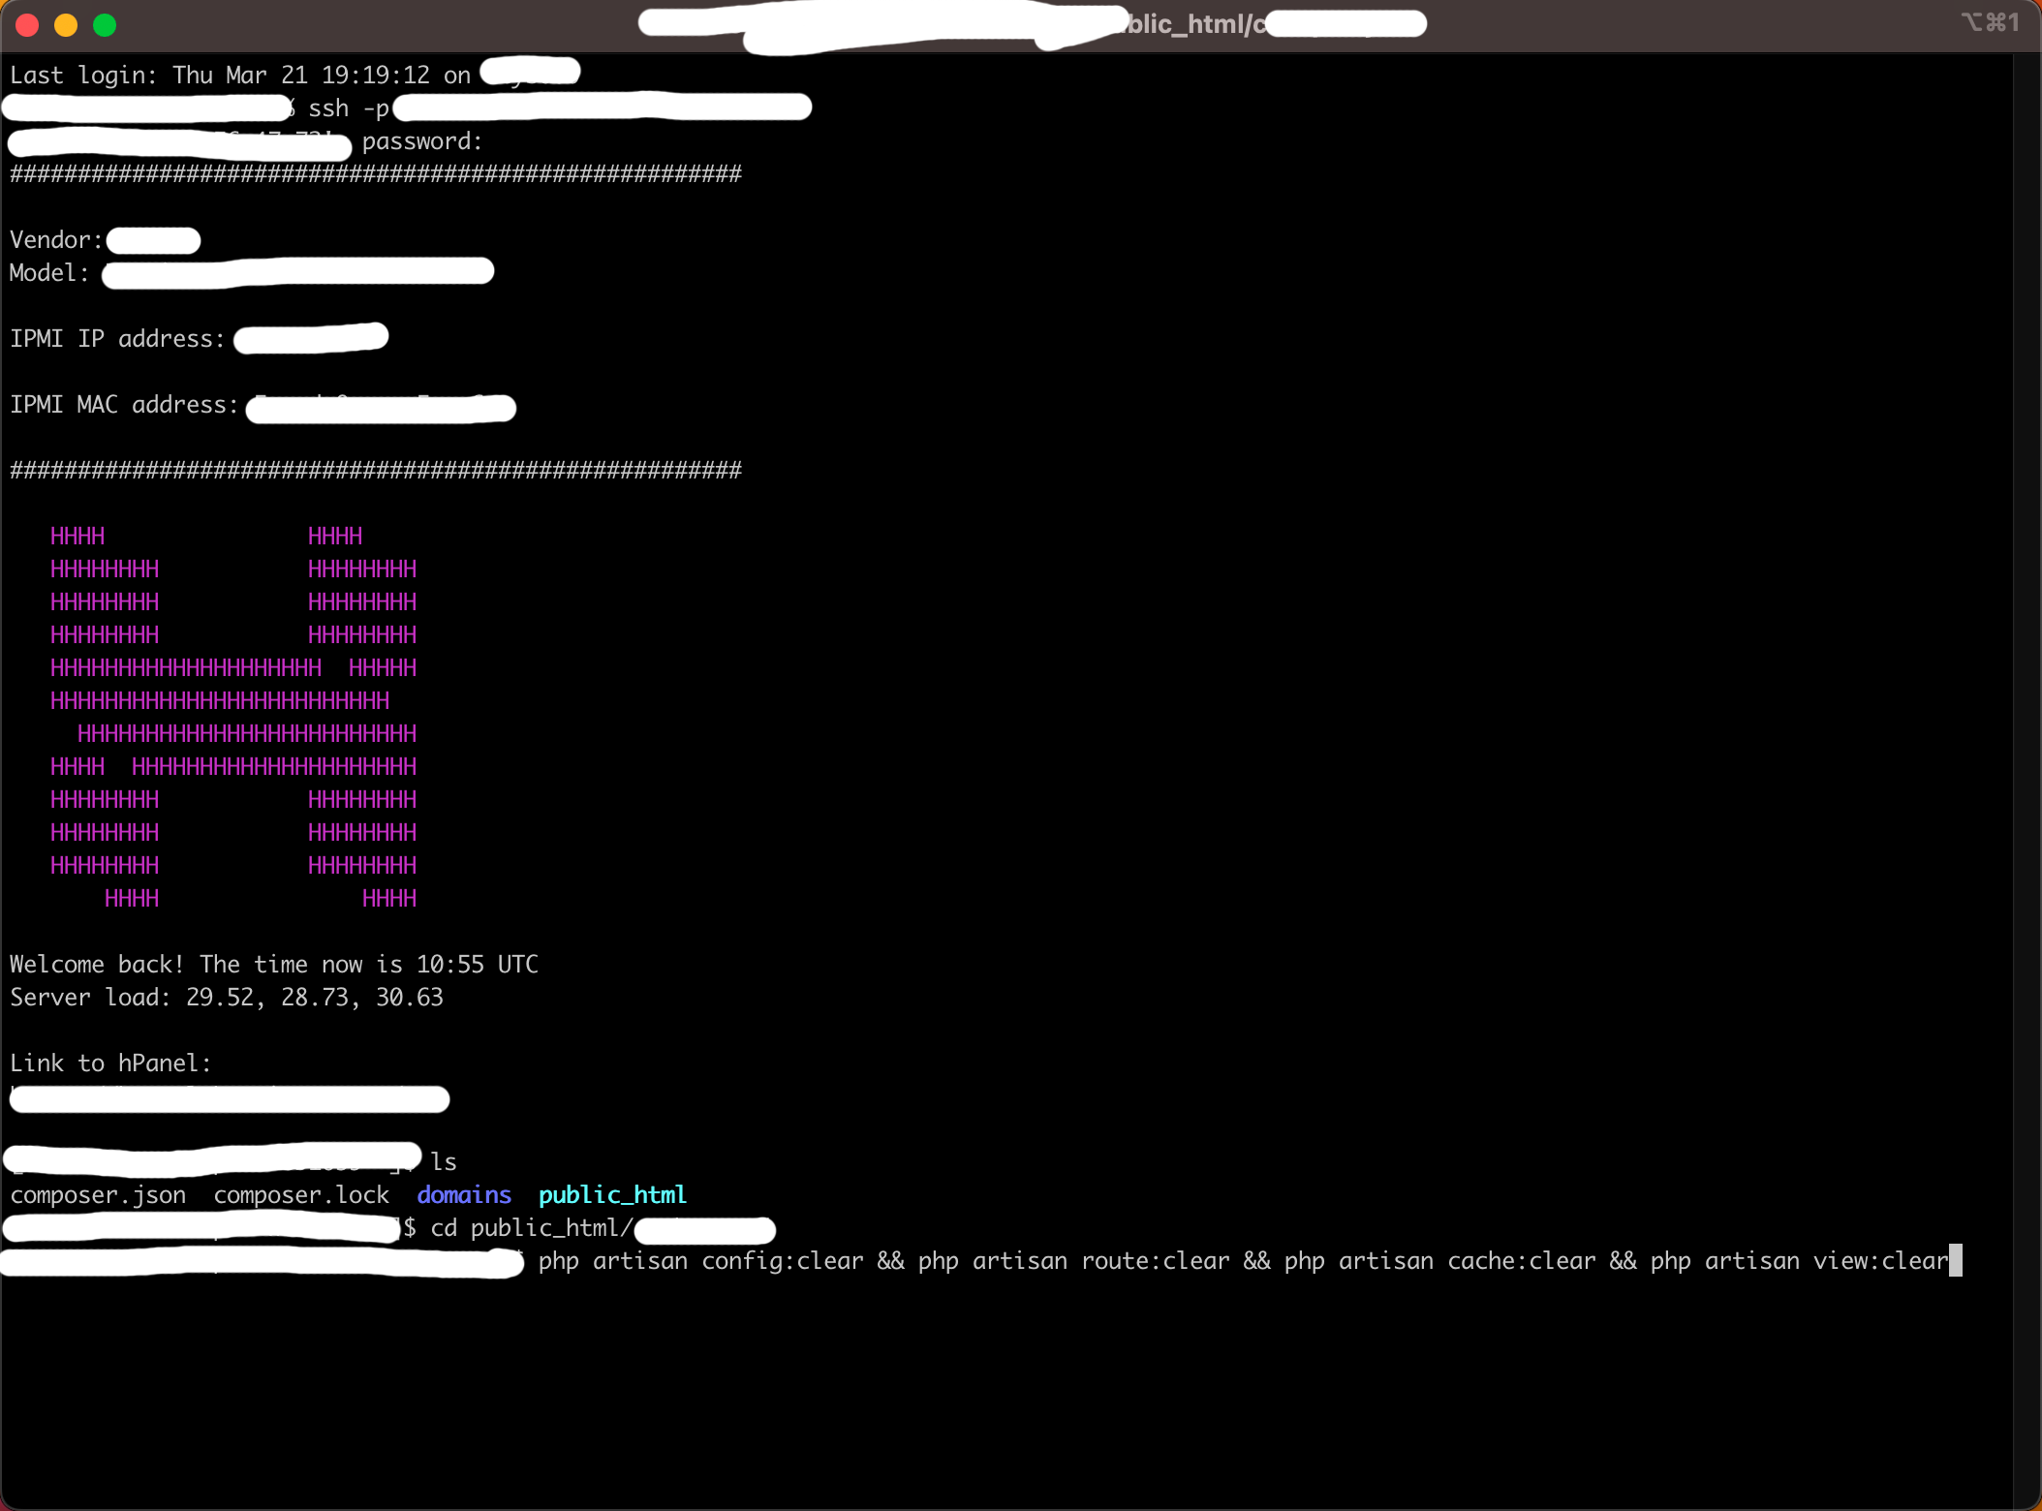
Task: Click the red close window button
Action: coord(27,25)
